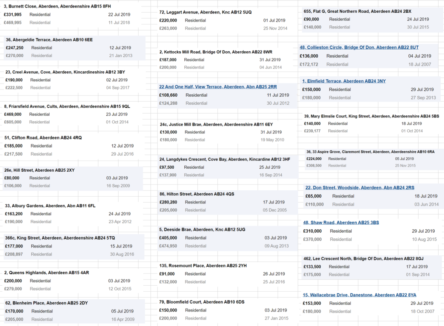Visit the 48, Shaw Road listing link
The image size is (444, 326).
(341, 223)
